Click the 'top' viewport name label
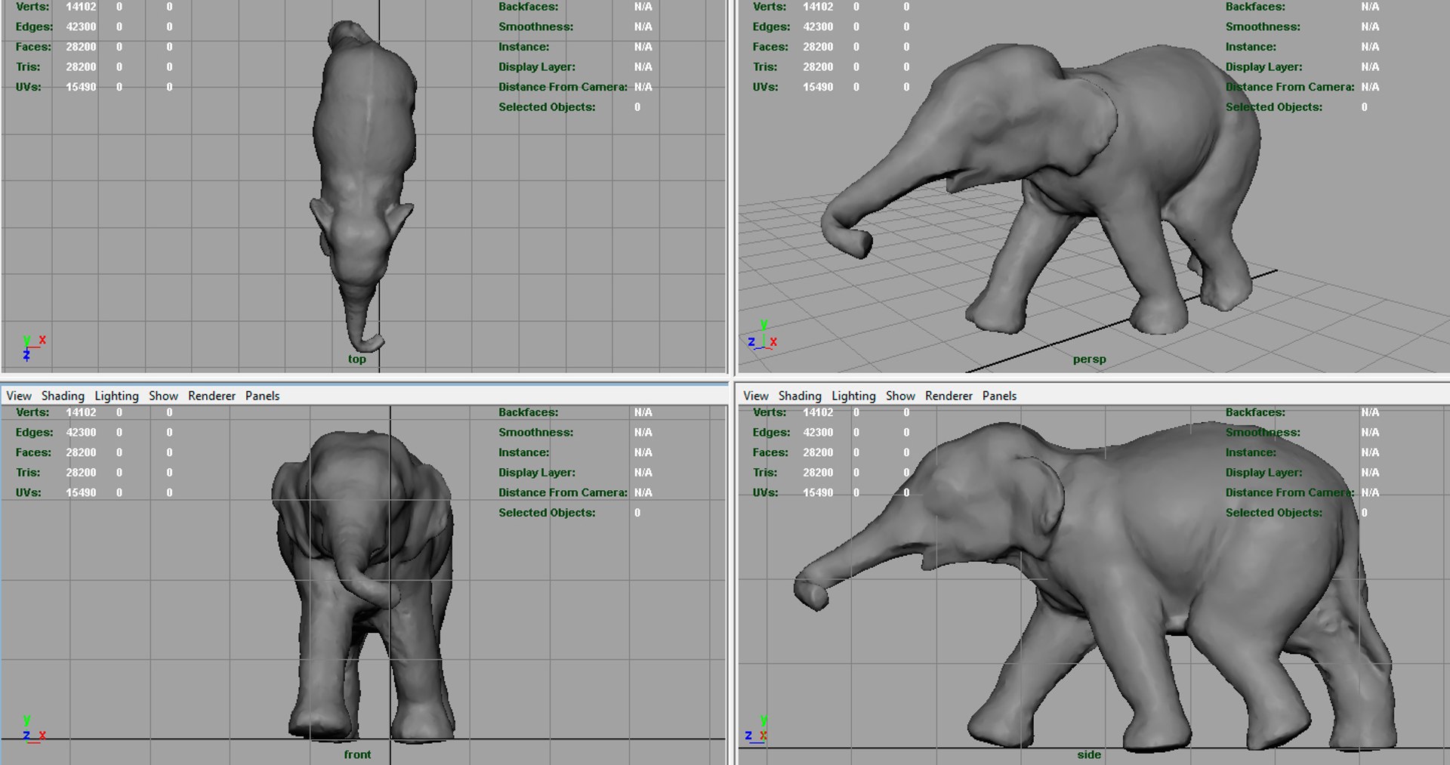This screenshot has width=1450, height=765. click(357, 359)
